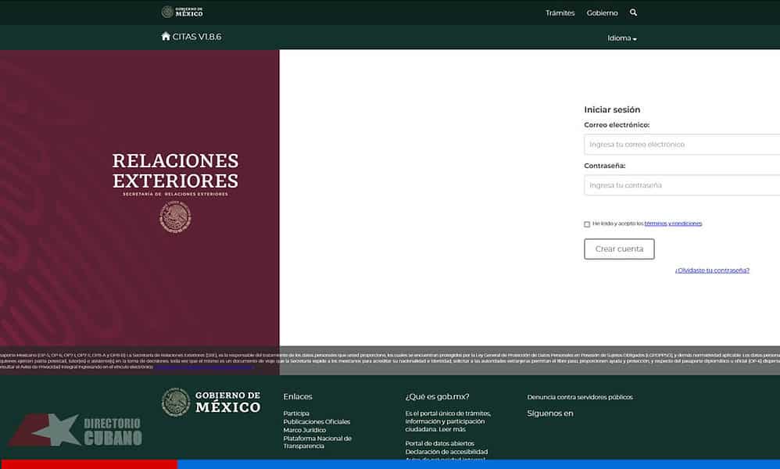This screenshot has height=469, width=780.
Task: Focus the Contraseña password field
Action: pyautogui.click(x=682, y=185)
